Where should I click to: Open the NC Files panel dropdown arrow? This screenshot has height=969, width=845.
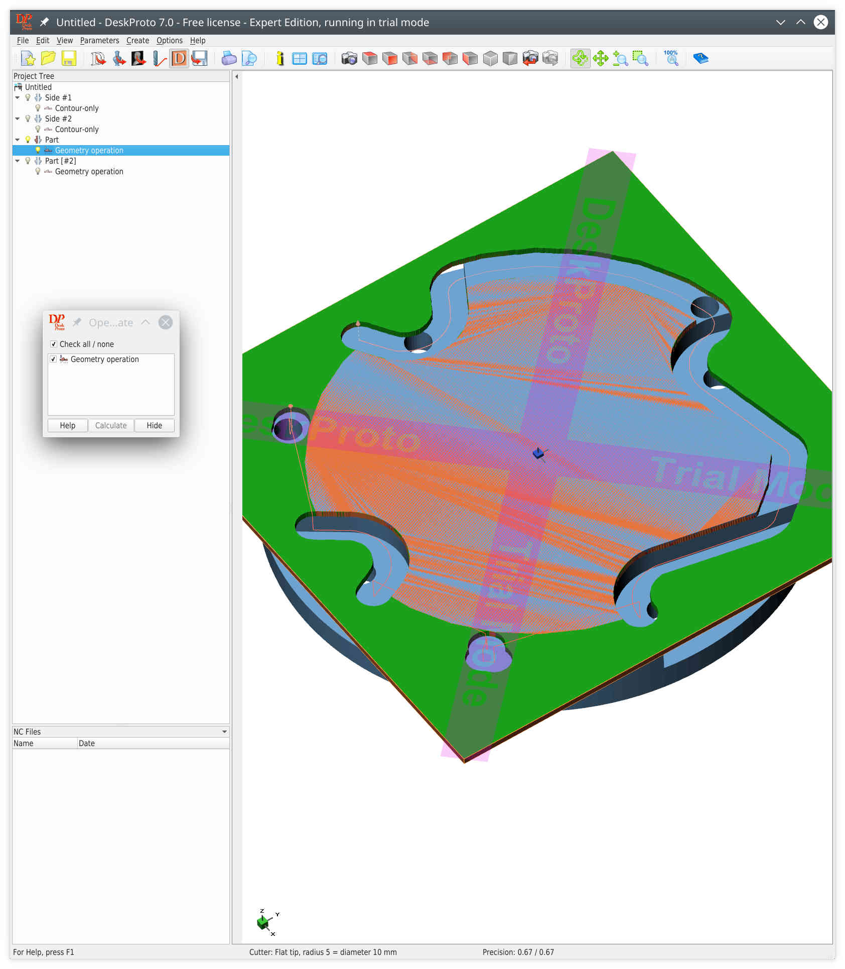coord(224,732)
